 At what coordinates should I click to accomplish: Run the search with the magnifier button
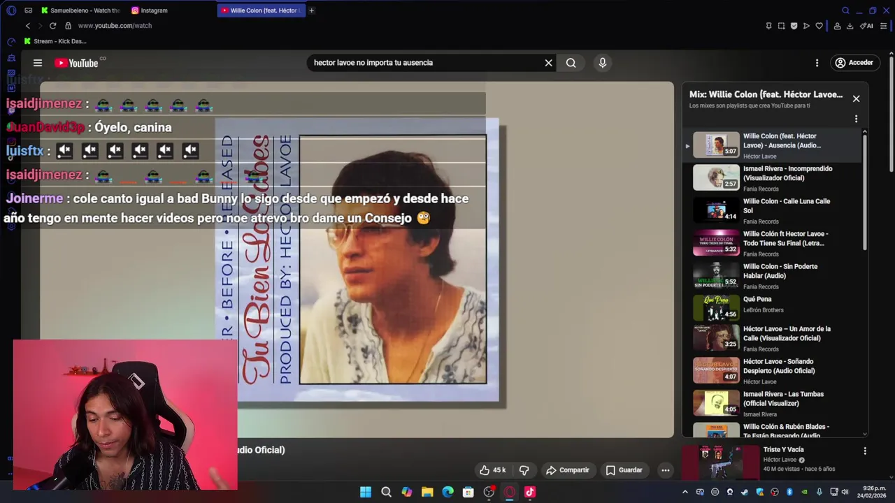[571, 63]
